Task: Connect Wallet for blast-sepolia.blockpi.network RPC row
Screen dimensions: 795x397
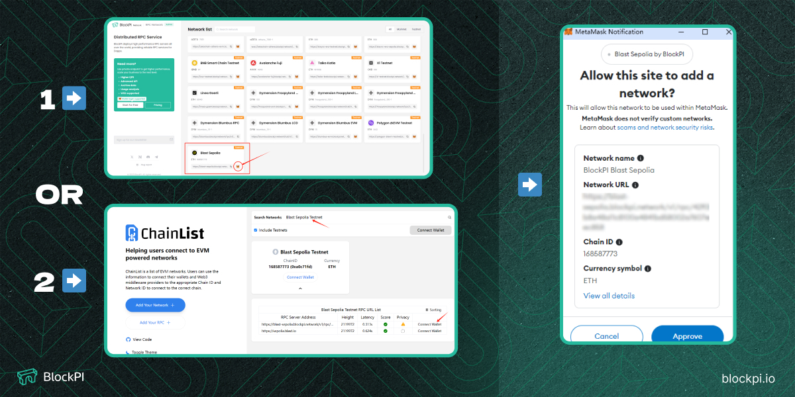Action: pos(429,324)
